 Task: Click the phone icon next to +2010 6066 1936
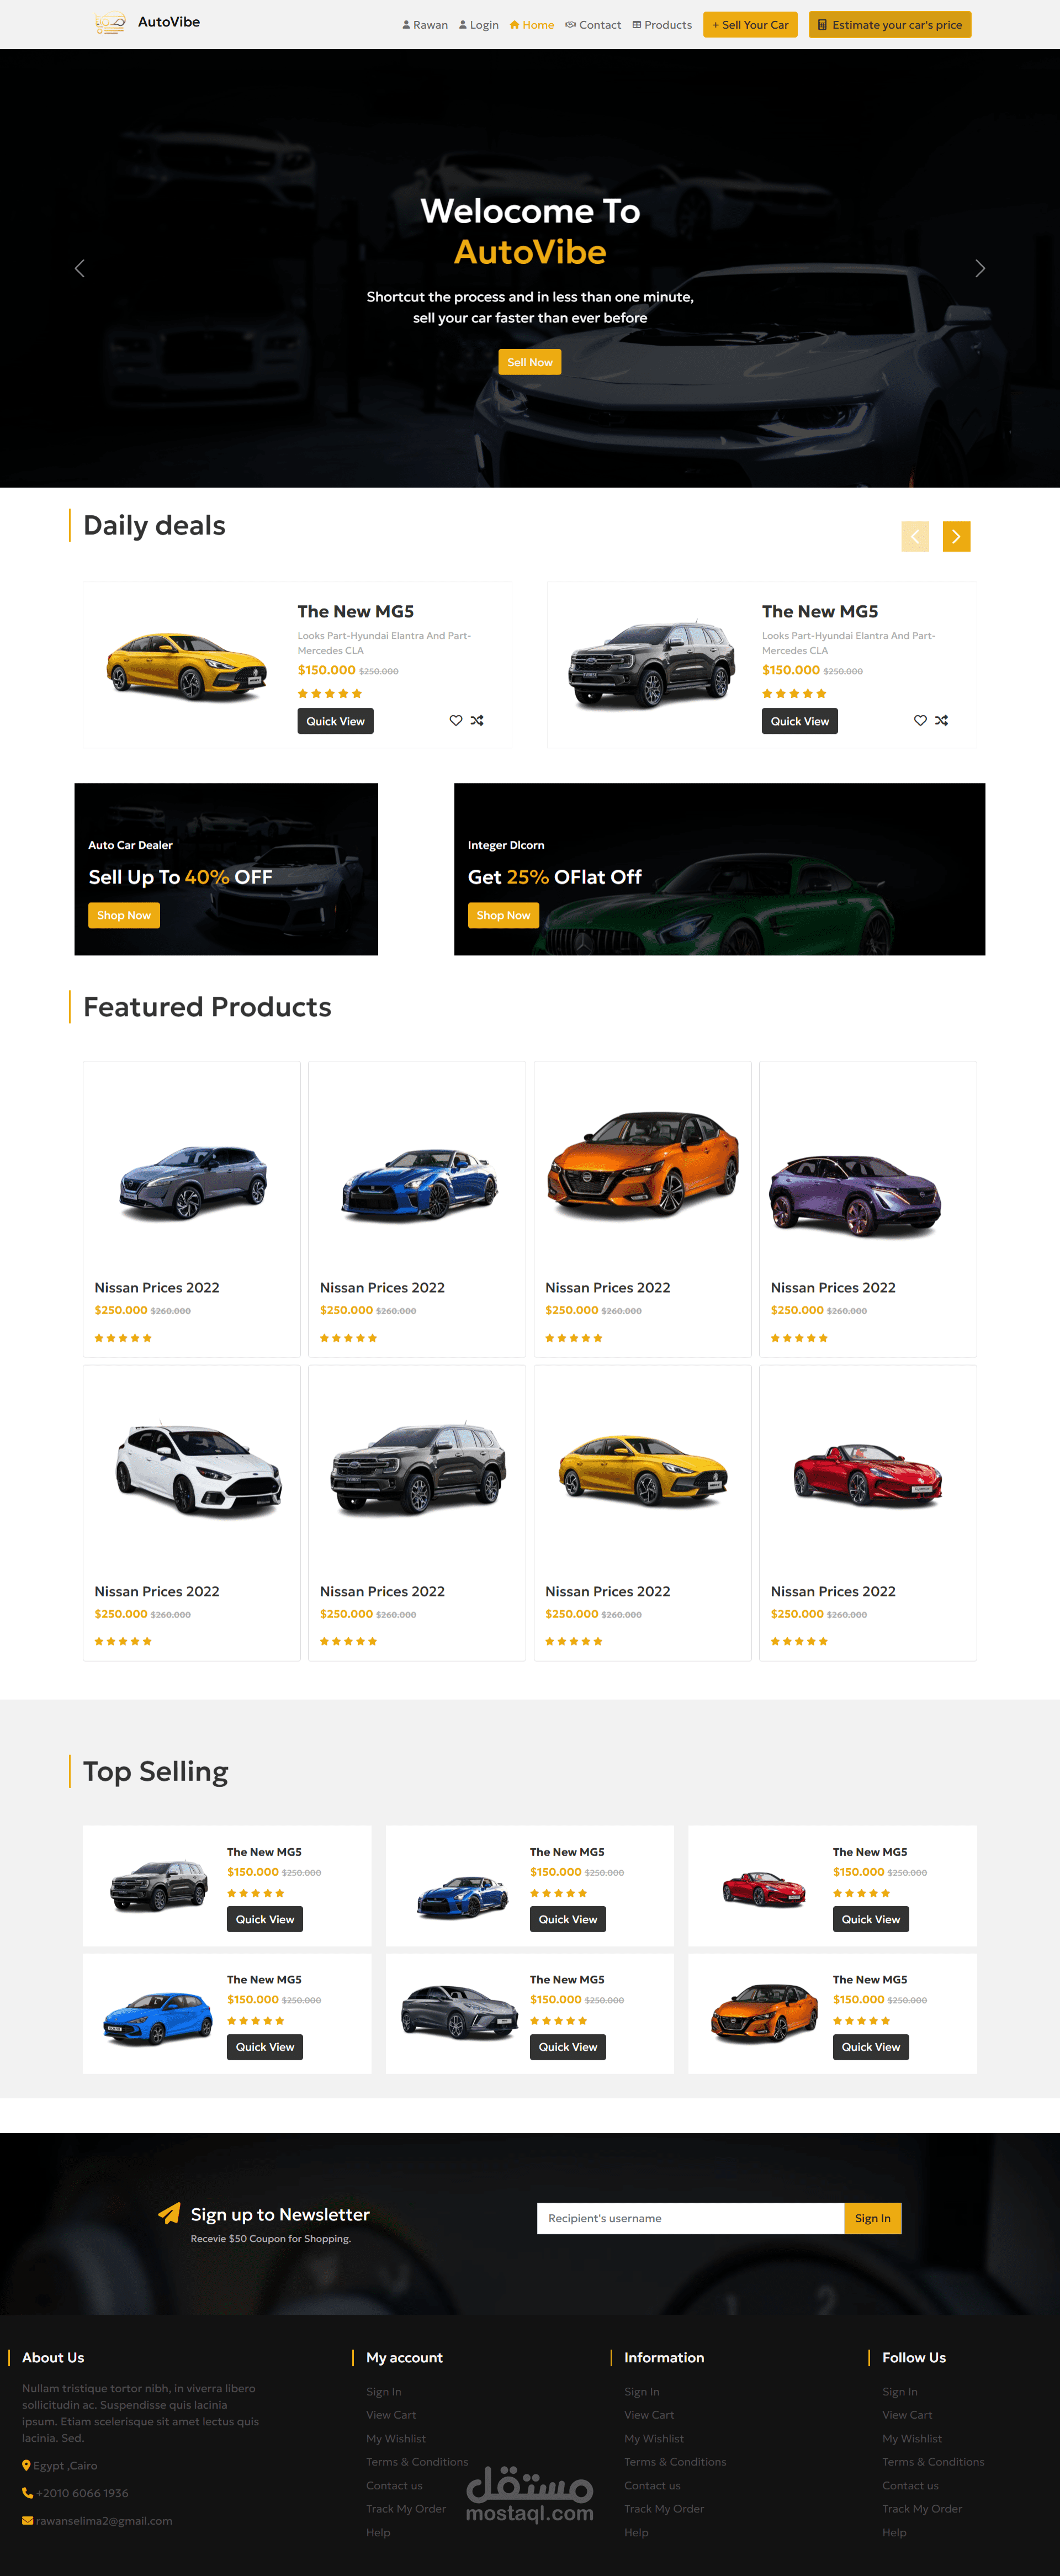(27, 2493)
